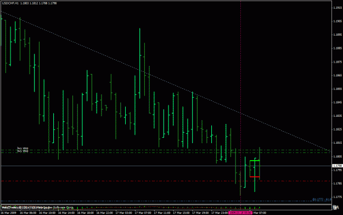Click the "17 Mar 07:00" time label
Viewport: 343px width, 215px height.
point(143,213)
